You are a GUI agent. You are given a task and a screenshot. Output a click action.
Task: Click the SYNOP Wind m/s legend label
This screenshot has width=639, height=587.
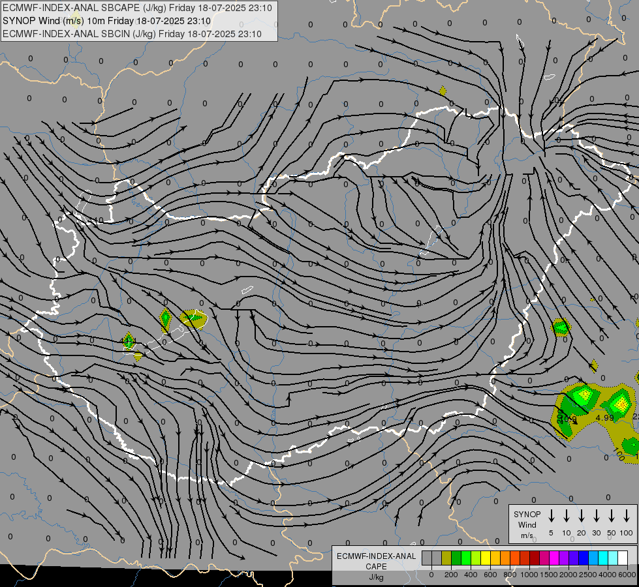pos(527,524)
